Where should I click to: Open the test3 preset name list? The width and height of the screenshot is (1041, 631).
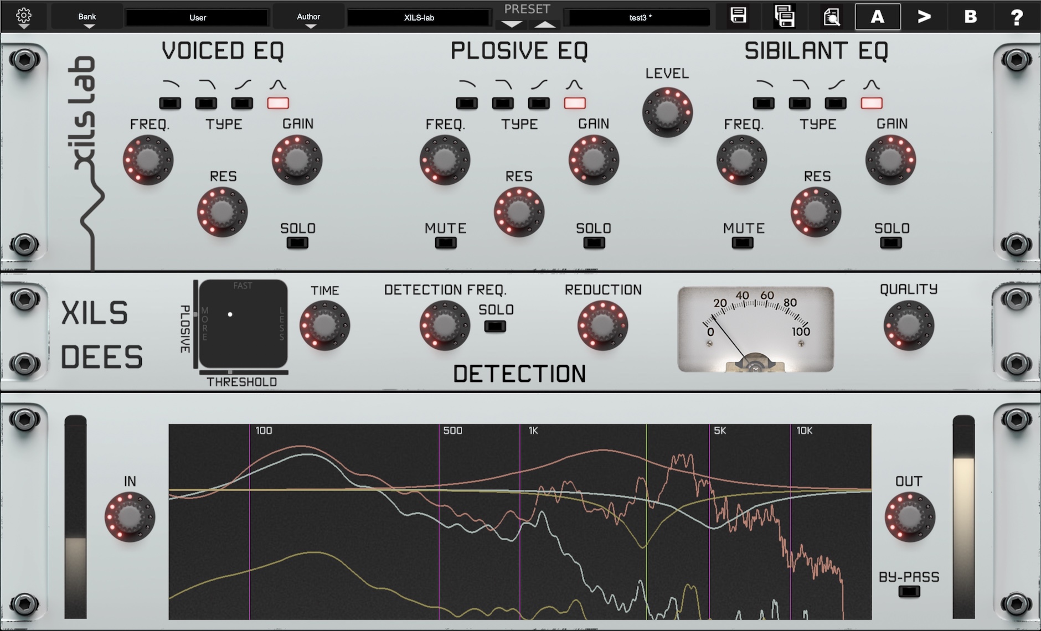pyautogui.click(x=640, y=18)
